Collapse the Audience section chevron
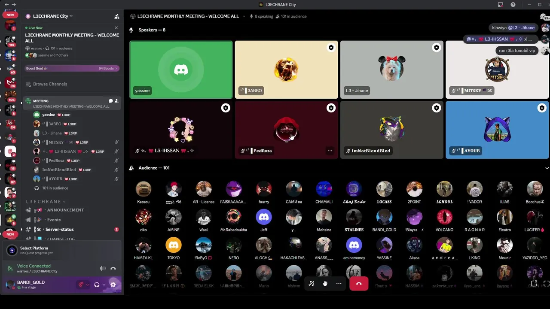The width and height of the screenshot is (550, 309). pos(547,168)
